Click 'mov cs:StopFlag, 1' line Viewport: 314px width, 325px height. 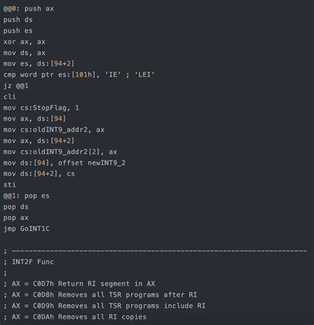(x=41, y=108)
